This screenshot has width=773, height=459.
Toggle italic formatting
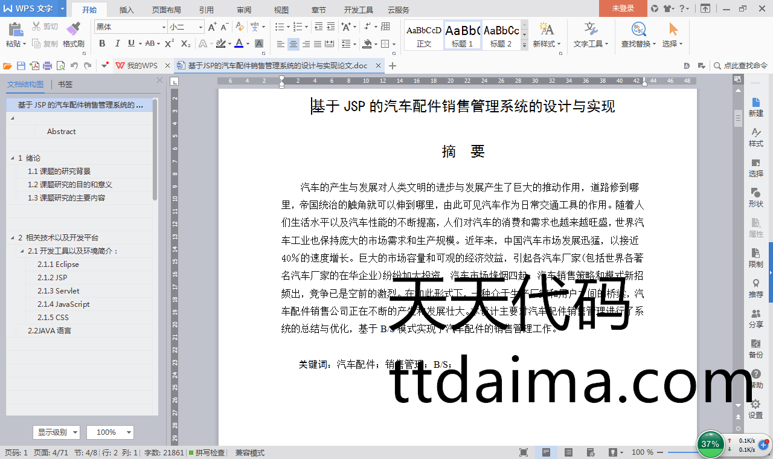(117, 43)
